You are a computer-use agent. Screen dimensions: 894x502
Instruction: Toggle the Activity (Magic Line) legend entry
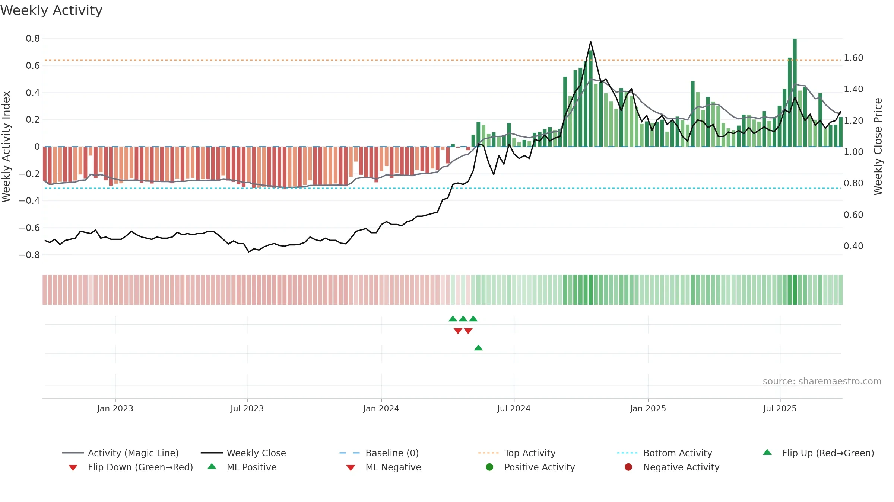click(120, 453)
